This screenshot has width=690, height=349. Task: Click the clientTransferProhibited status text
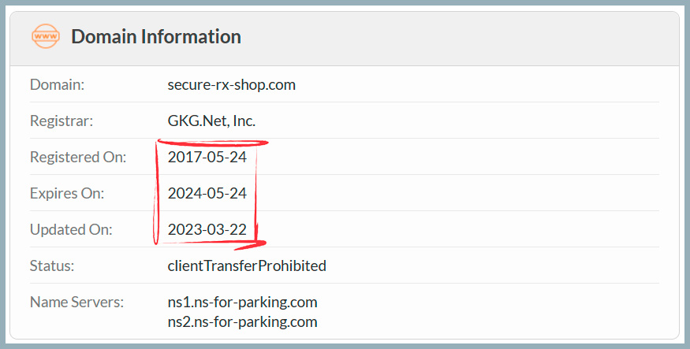[x=247, y=265]
